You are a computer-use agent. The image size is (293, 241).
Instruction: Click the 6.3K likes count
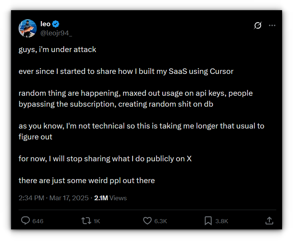[161, 221]
